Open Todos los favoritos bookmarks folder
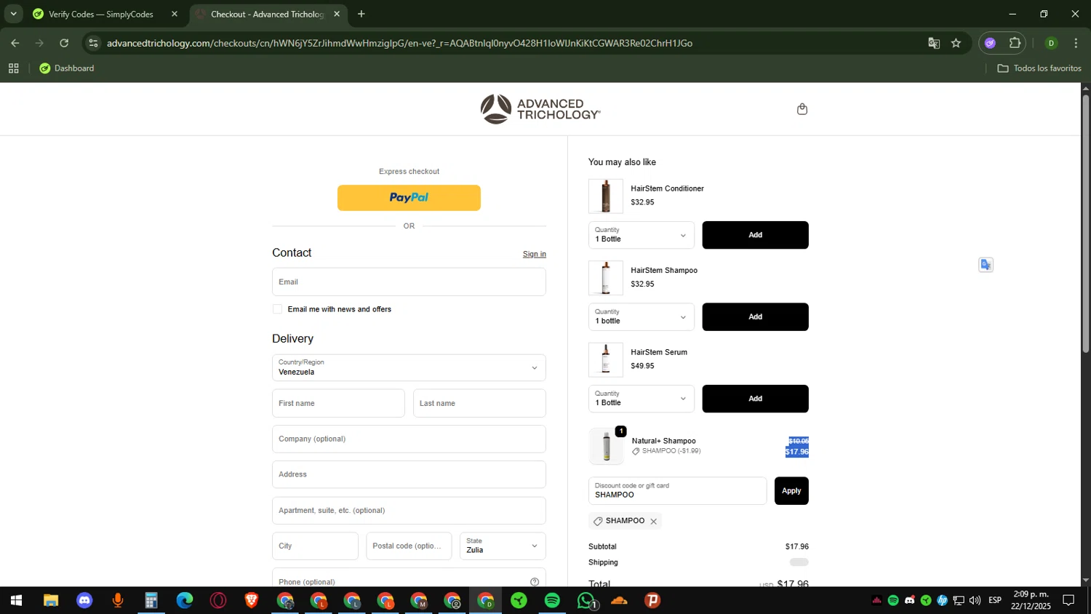The height and width of the screenshot is (614, 1091). coord(1039,68)
